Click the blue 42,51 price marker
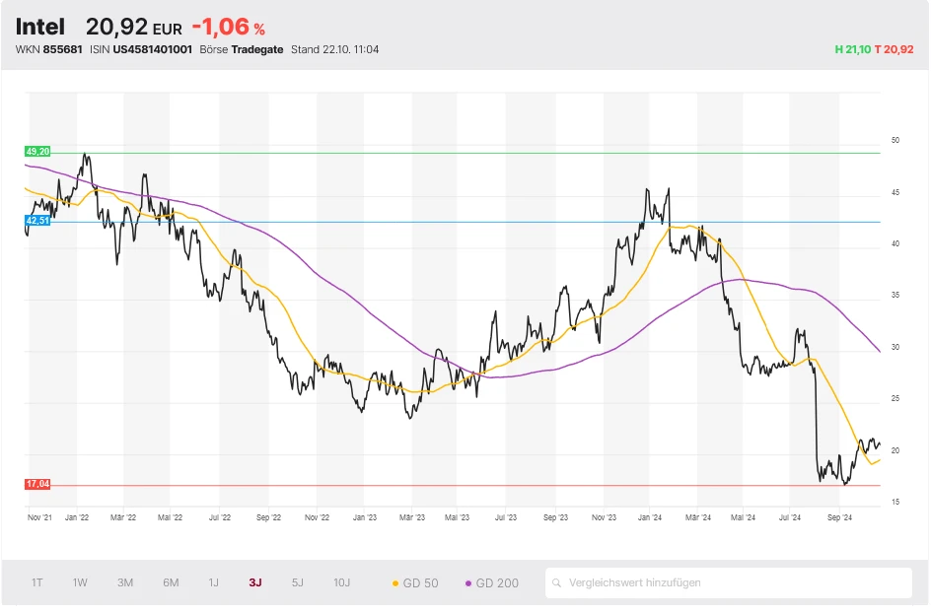 pos(37,221)
